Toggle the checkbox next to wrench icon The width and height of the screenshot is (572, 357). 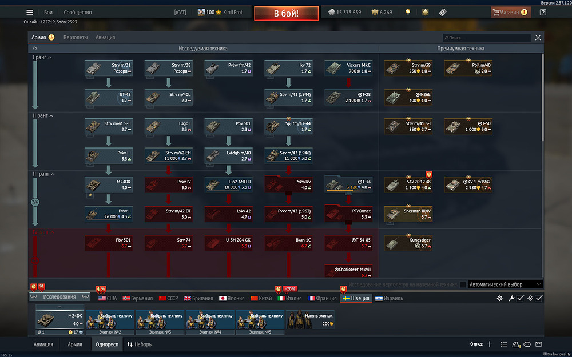520,298
